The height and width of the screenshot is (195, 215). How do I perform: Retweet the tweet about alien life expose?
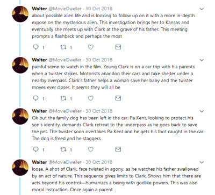pyautogui.click(x=63, y=47)
